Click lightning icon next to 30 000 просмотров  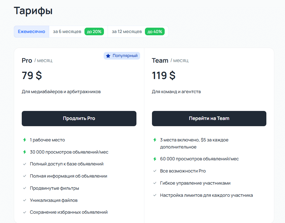click(25, 152)
